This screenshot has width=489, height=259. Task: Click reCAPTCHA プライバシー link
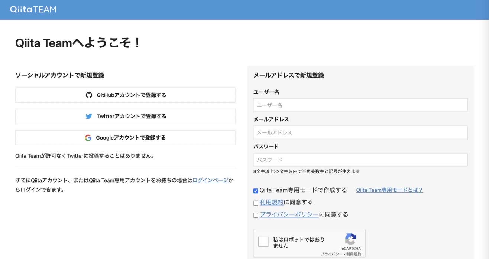pyautogui.click(x=331, y=254)
